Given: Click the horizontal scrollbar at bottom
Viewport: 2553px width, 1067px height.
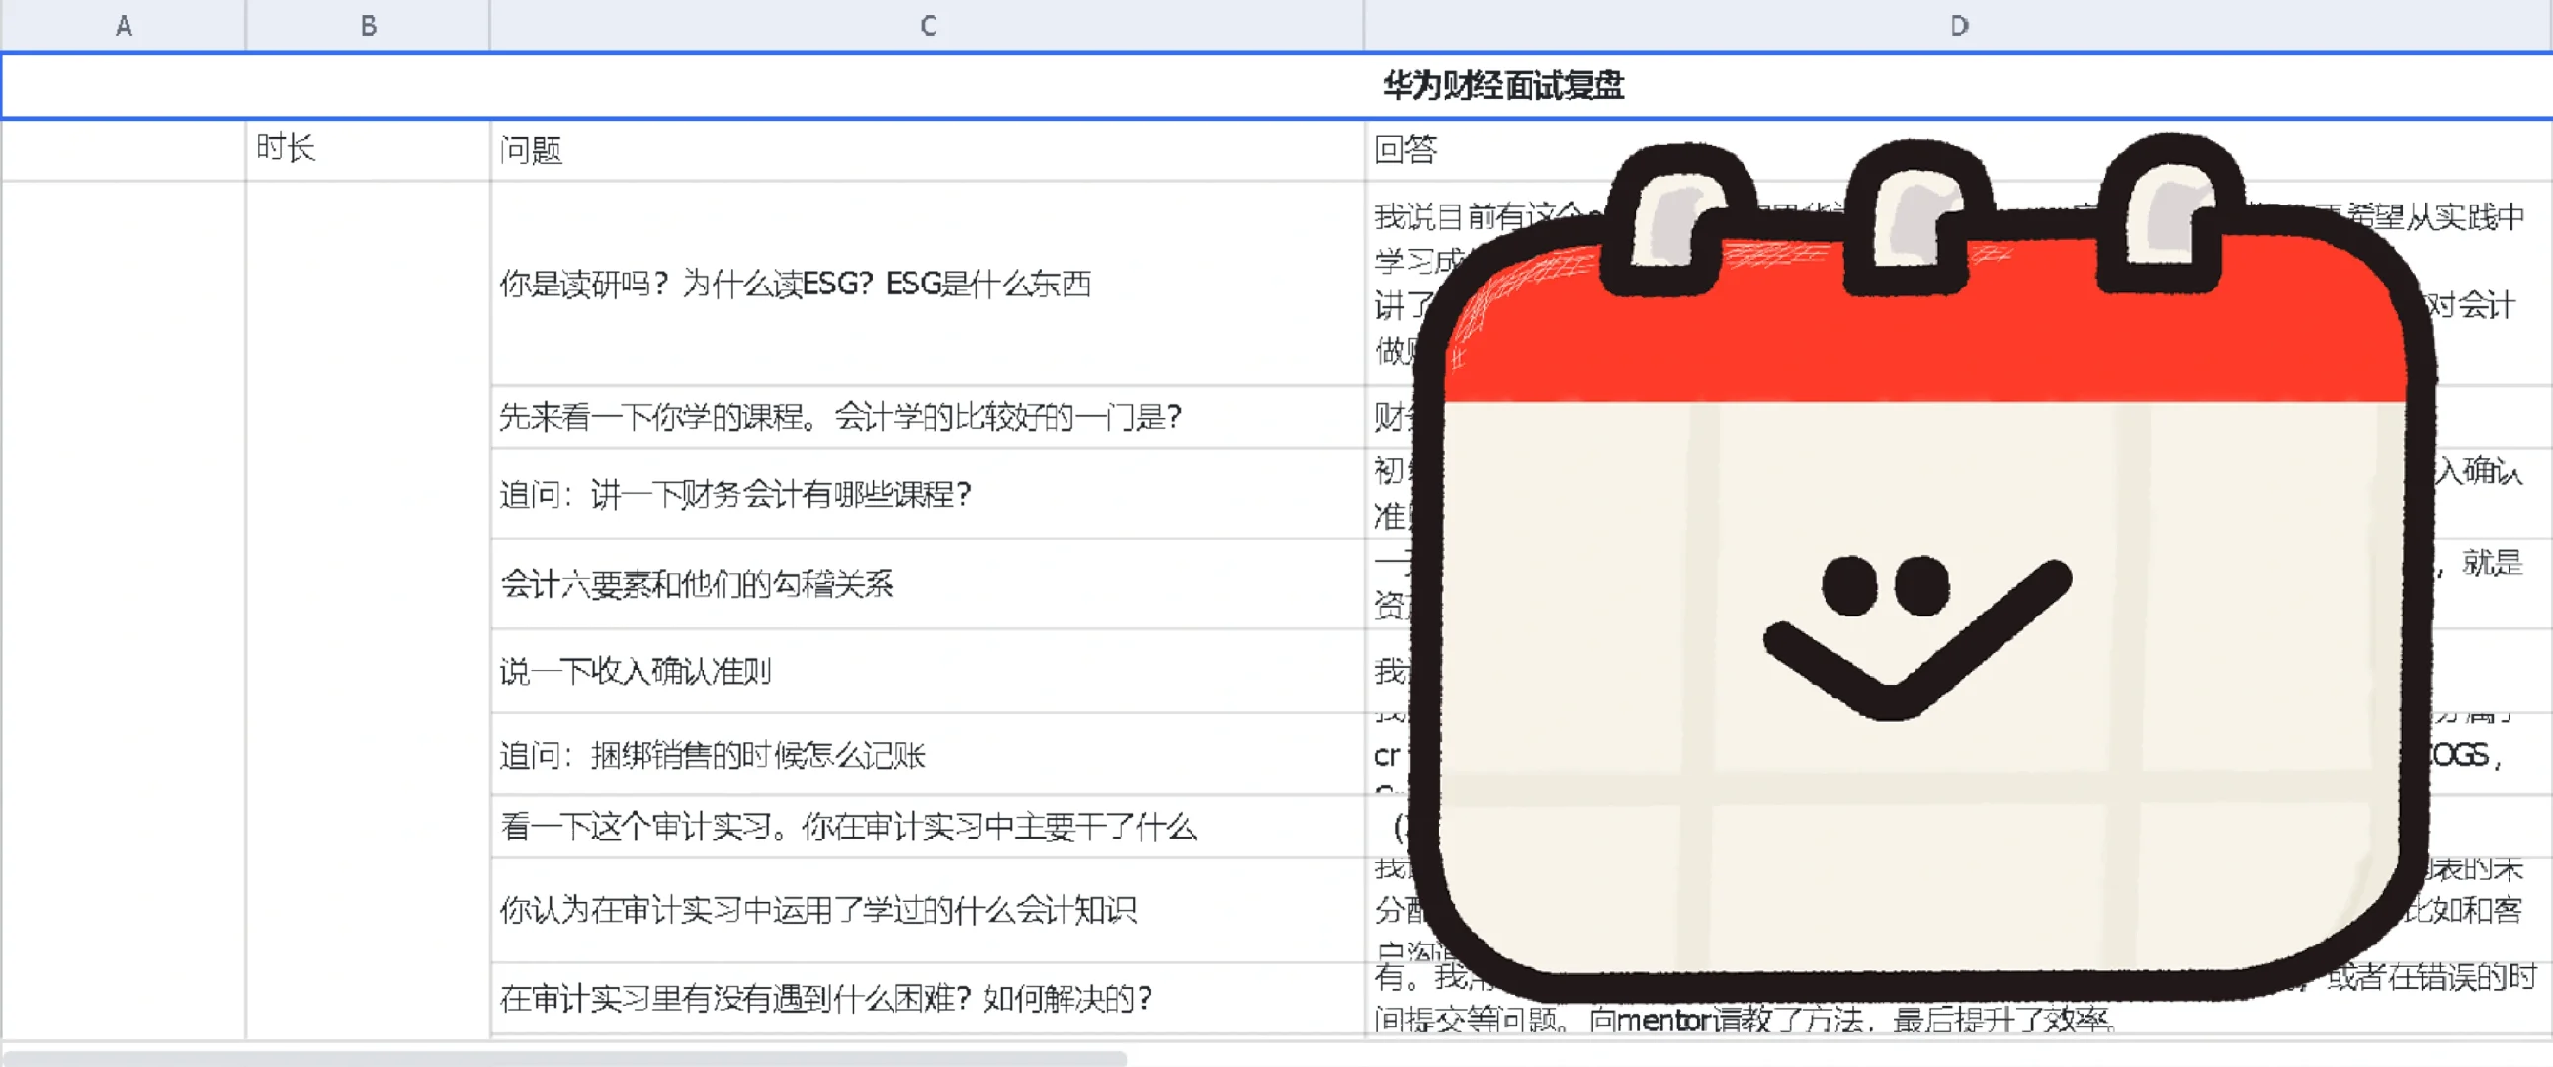Looking at the screenshot, I should 565,1057.
